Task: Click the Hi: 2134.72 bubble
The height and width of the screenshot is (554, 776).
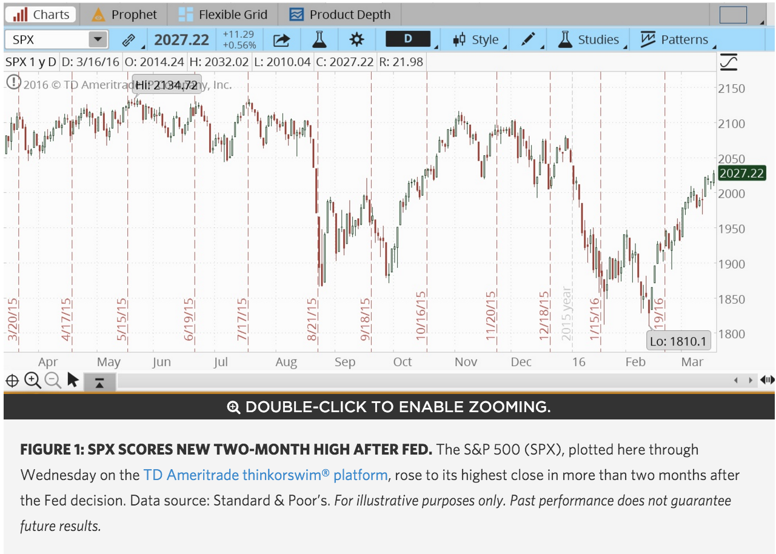Action: point(167,85)
